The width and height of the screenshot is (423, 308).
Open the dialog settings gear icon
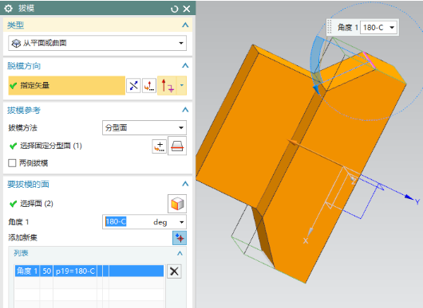[x=8, y=9]
